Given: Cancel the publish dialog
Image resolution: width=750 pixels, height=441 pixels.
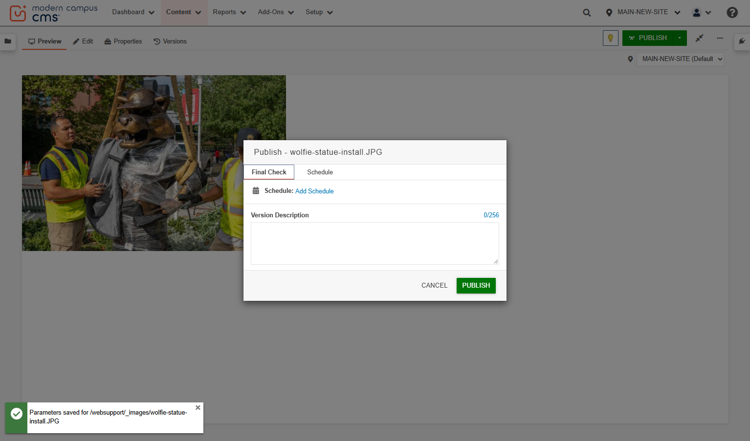Looking at the screenshot, I should tap(434, 286).
